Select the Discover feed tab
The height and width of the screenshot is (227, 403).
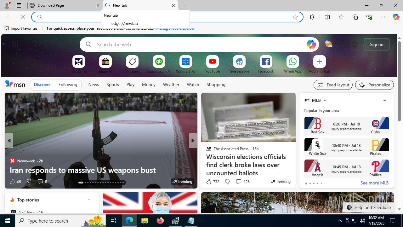click(42, 85)
